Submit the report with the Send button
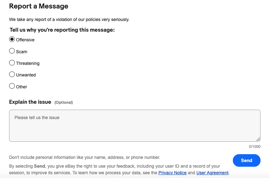 pos(246,160)
